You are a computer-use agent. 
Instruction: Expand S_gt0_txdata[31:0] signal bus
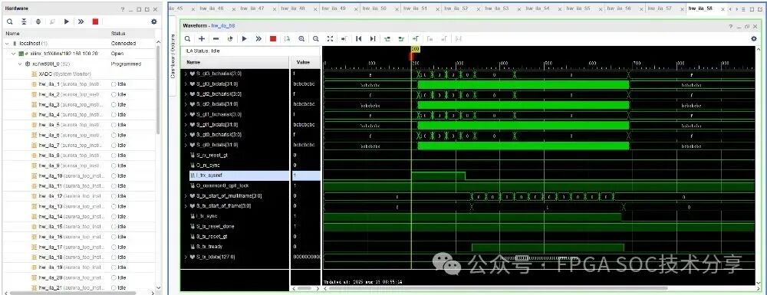pyautogui.click(x=186, y=145)
